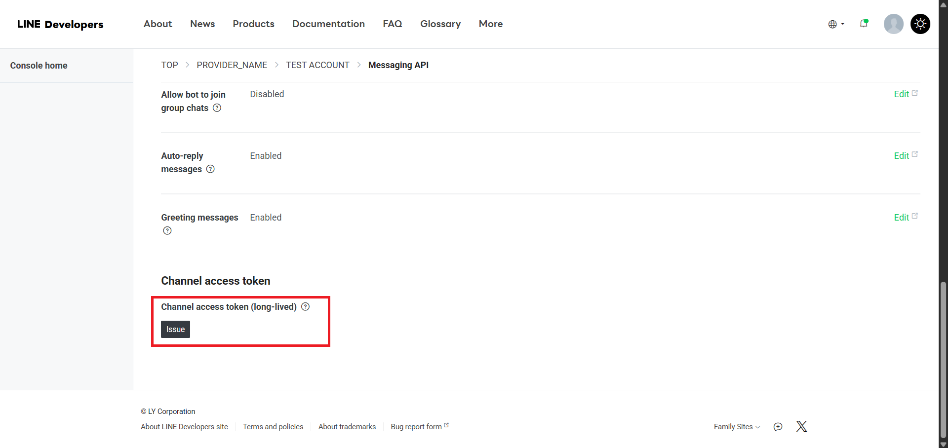Click Issue channel access token button

pos(175,329)
